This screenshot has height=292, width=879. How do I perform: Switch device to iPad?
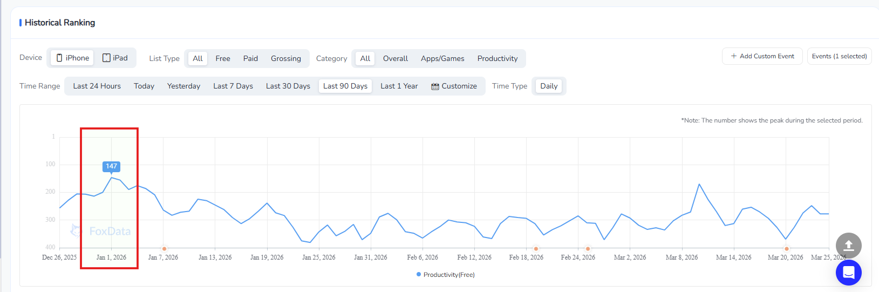[x=115, y=58]
